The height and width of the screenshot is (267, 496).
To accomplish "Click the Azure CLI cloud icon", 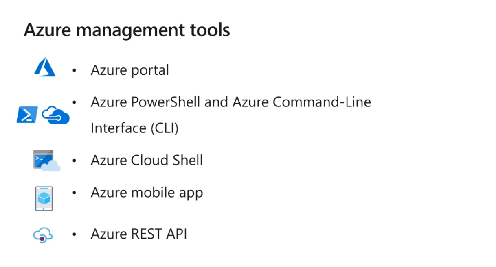I will tap(56, 115).
